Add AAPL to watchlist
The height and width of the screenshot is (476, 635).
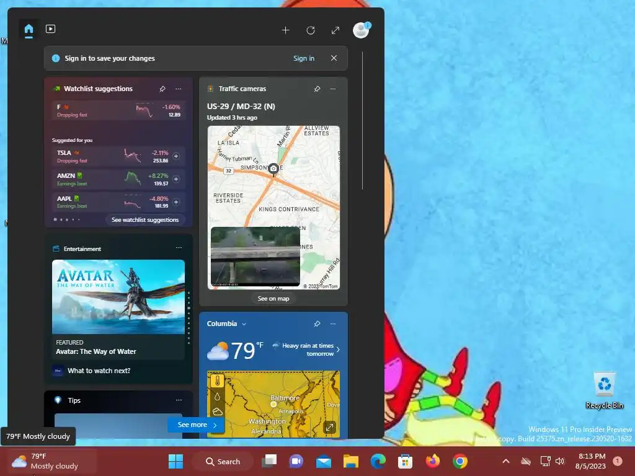click(176, 202)
